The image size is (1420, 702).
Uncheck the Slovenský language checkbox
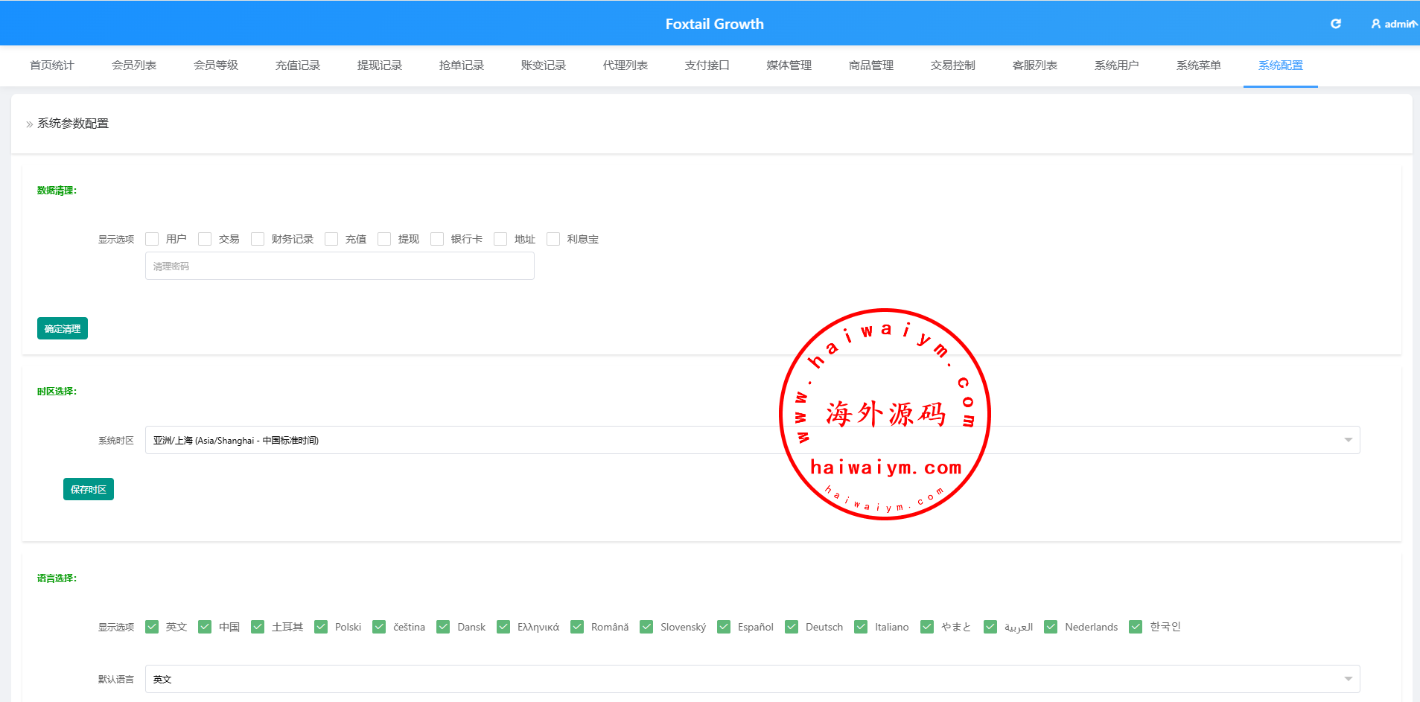pos(646,627)
